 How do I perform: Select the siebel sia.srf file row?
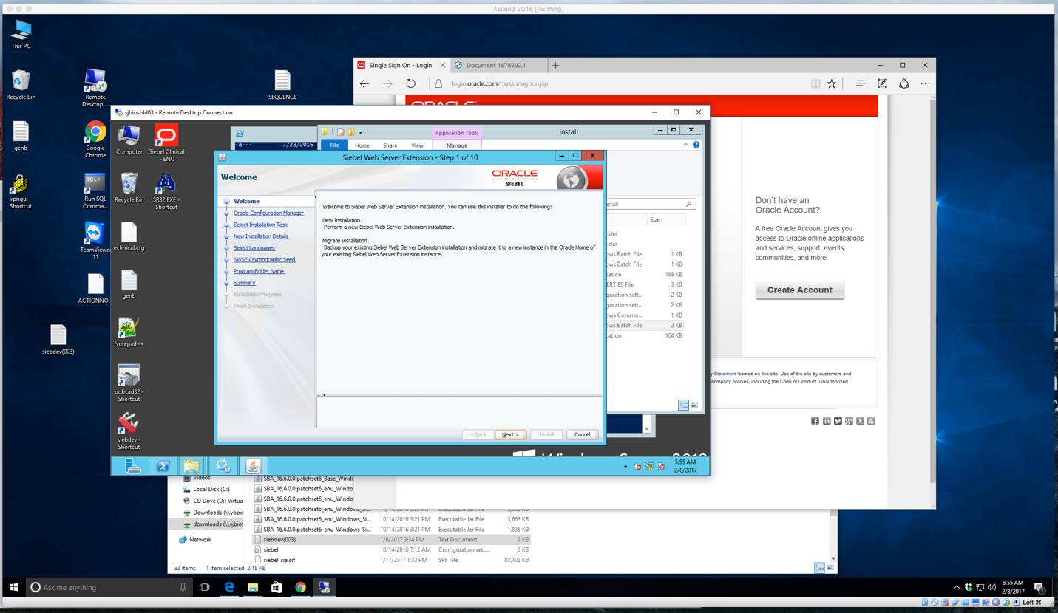click(392, 560)
